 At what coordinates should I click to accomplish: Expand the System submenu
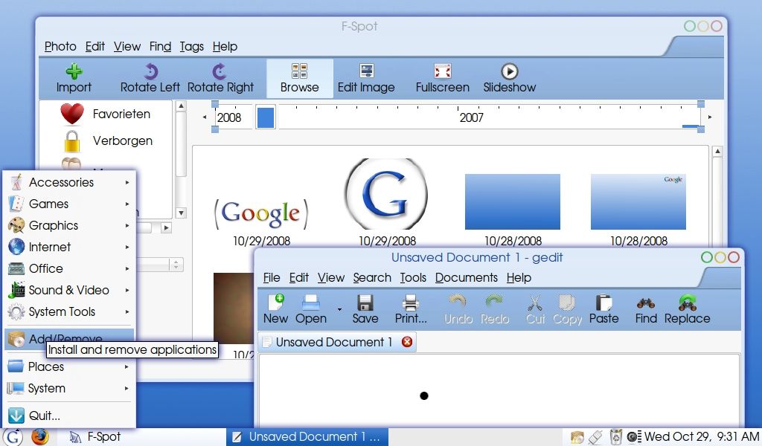coord(69,388)
